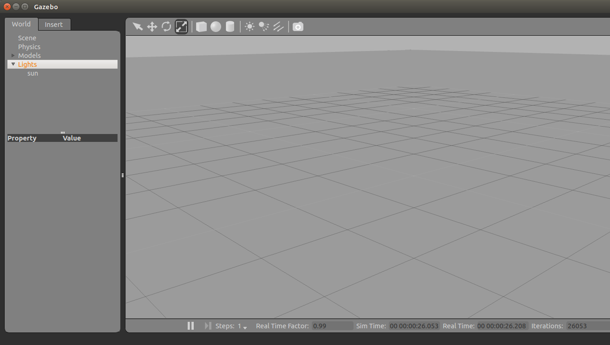Switch to the World tab
The width and height of the screenshot is (610, 345).
click(21, 24)
